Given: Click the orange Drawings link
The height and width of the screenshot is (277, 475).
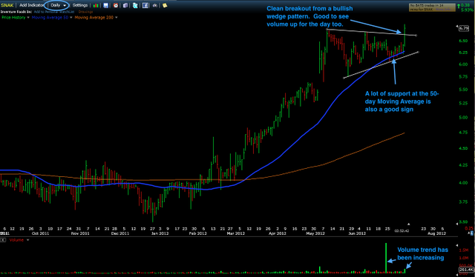Looking at the screenshot, I should [x=86, y=12].
